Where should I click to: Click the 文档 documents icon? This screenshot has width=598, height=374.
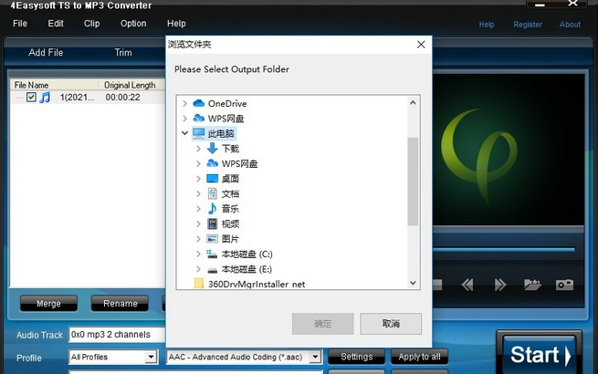213,193
